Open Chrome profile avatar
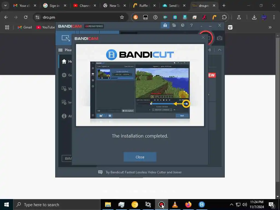280x210 pixels. click(x=264, y=17)
